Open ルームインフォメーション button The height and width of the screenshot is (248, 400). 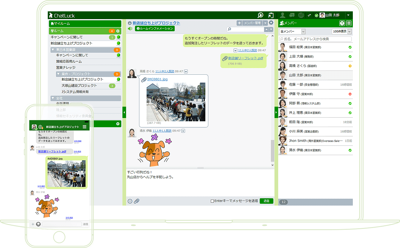click(x=155, y=29)
